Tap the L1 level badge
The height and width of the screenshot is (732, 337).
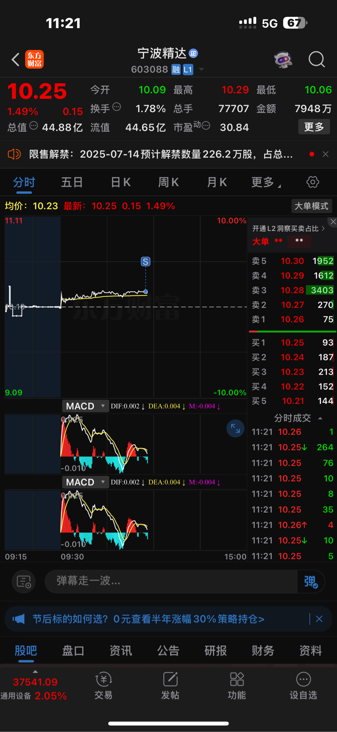point(188,69)
